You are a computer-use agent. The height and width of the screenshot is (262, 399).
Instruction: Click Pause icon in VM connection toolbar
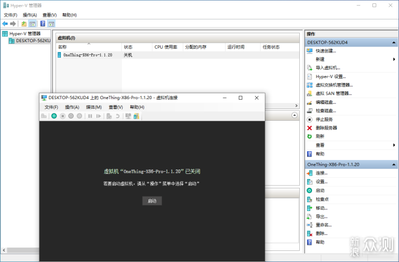90,116
